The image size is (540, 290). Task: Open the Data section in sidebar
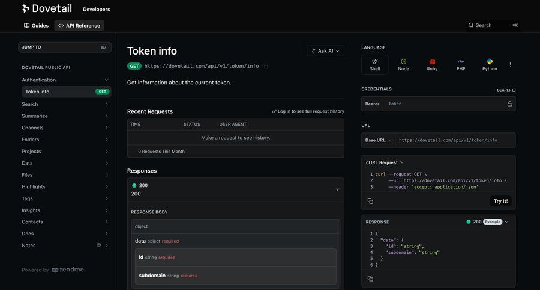(65, 163)
